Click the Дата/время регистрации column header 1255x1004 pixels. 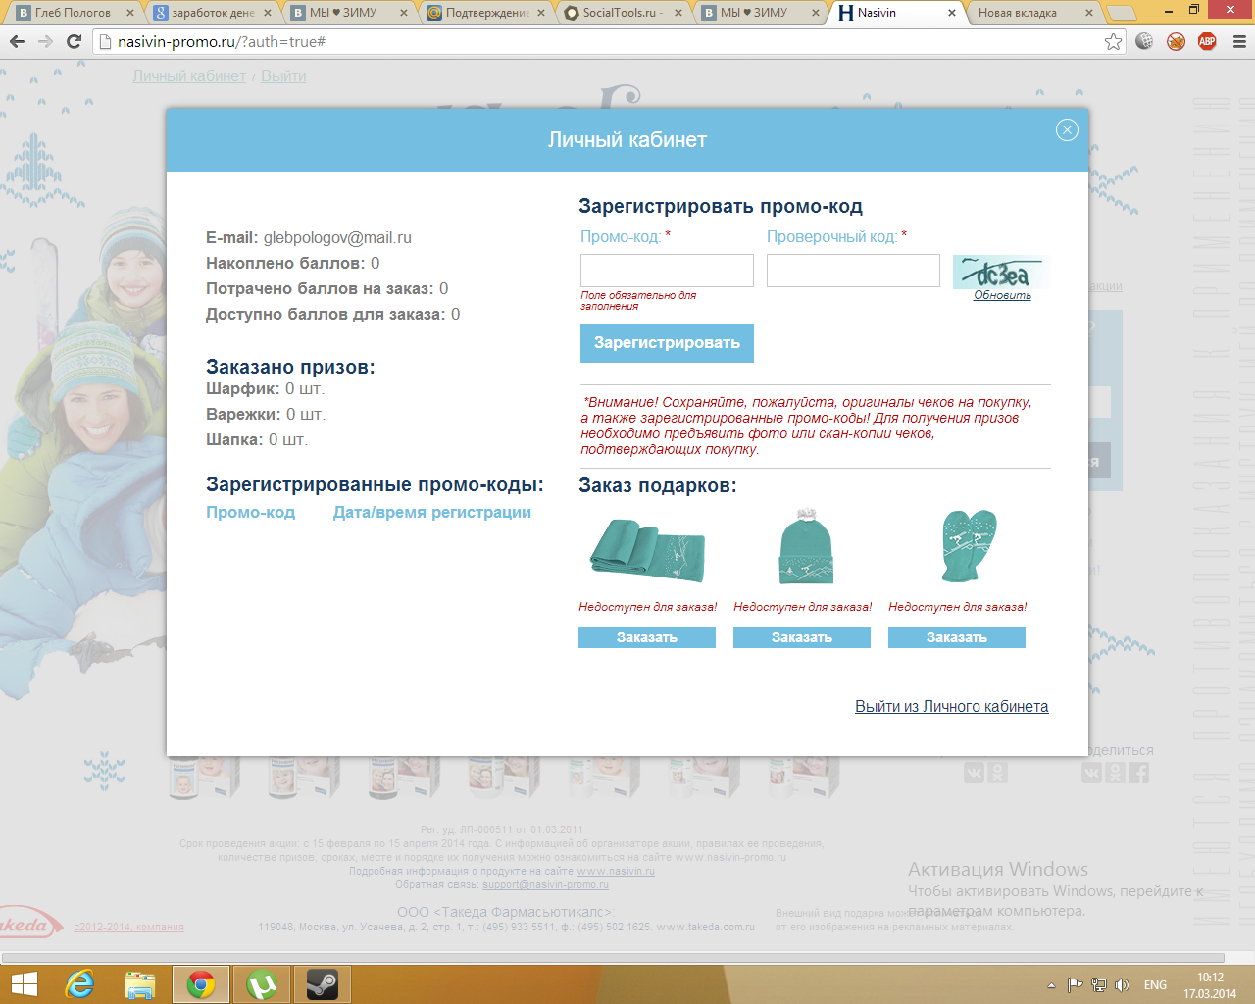(x=432, y=512)
